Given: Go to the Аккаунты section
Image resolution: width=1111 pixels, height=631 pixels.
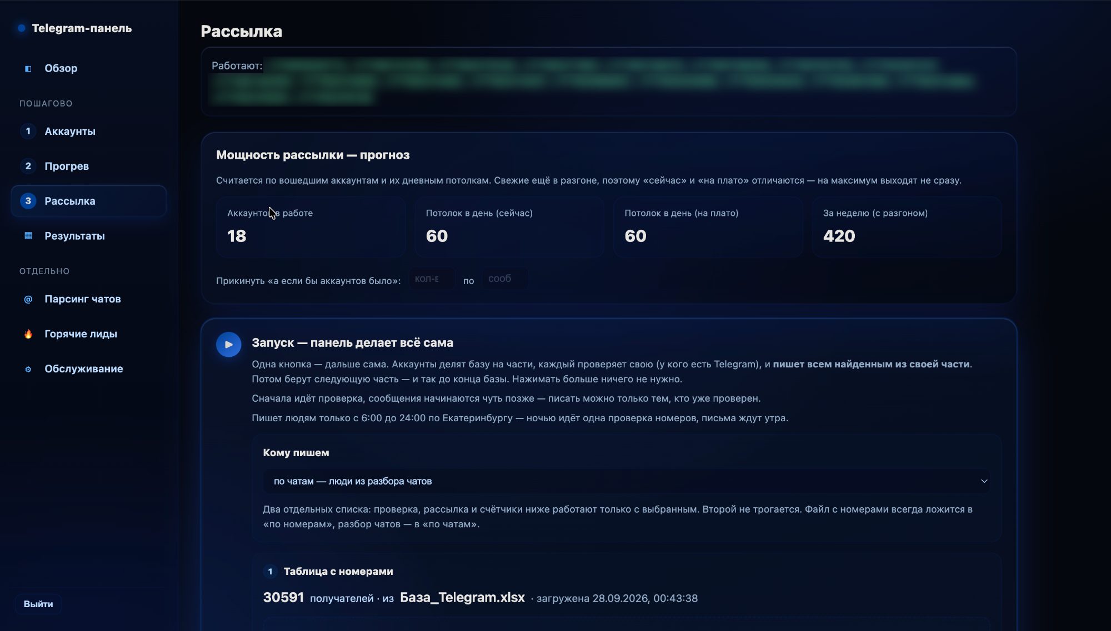Looking at the screenshot, I should tap(89, 131).
